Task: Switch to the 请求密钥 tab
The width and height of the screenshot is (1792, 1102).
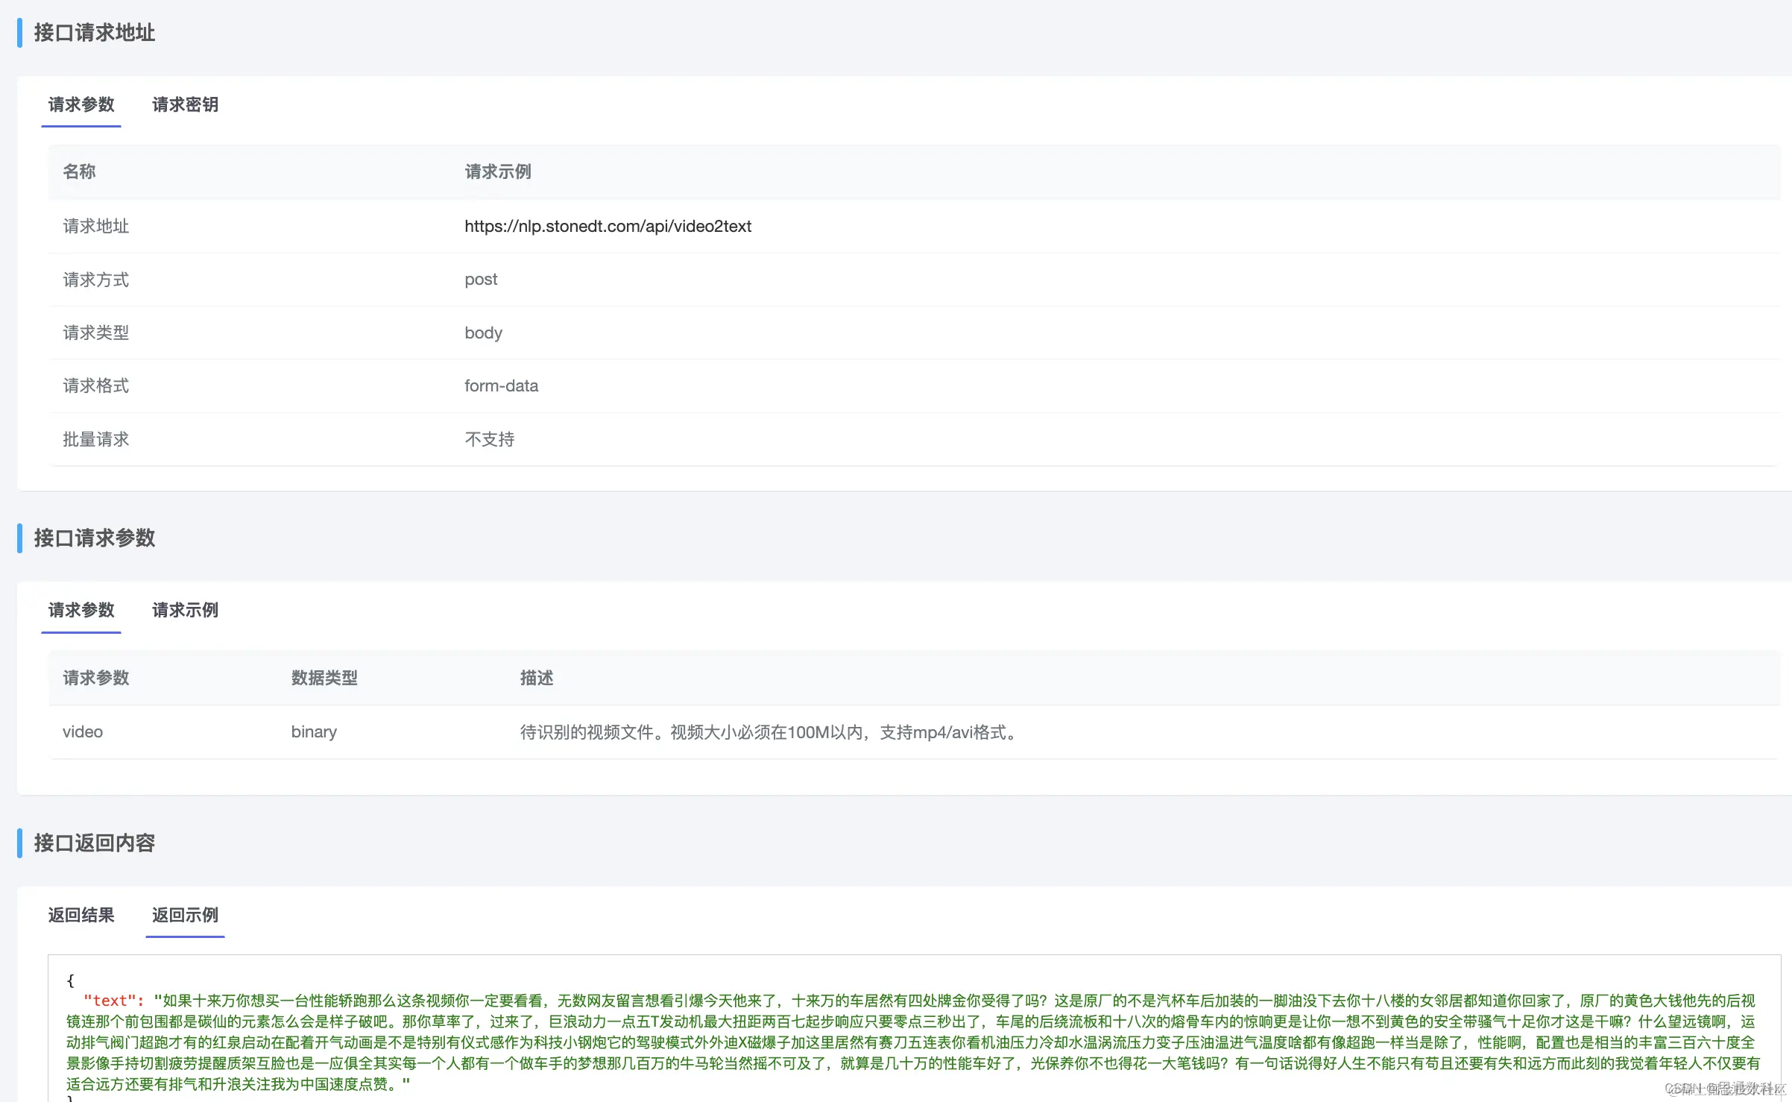Action: 185,104
